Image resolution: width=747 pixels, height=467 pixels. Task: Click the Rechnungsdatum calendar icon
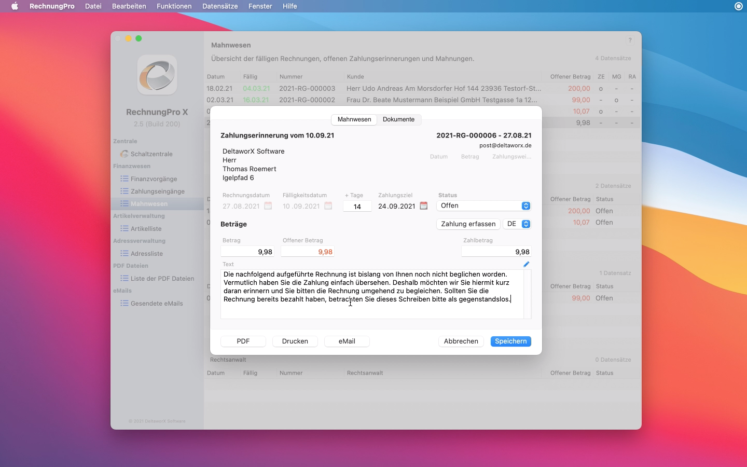tap(268, 206)
